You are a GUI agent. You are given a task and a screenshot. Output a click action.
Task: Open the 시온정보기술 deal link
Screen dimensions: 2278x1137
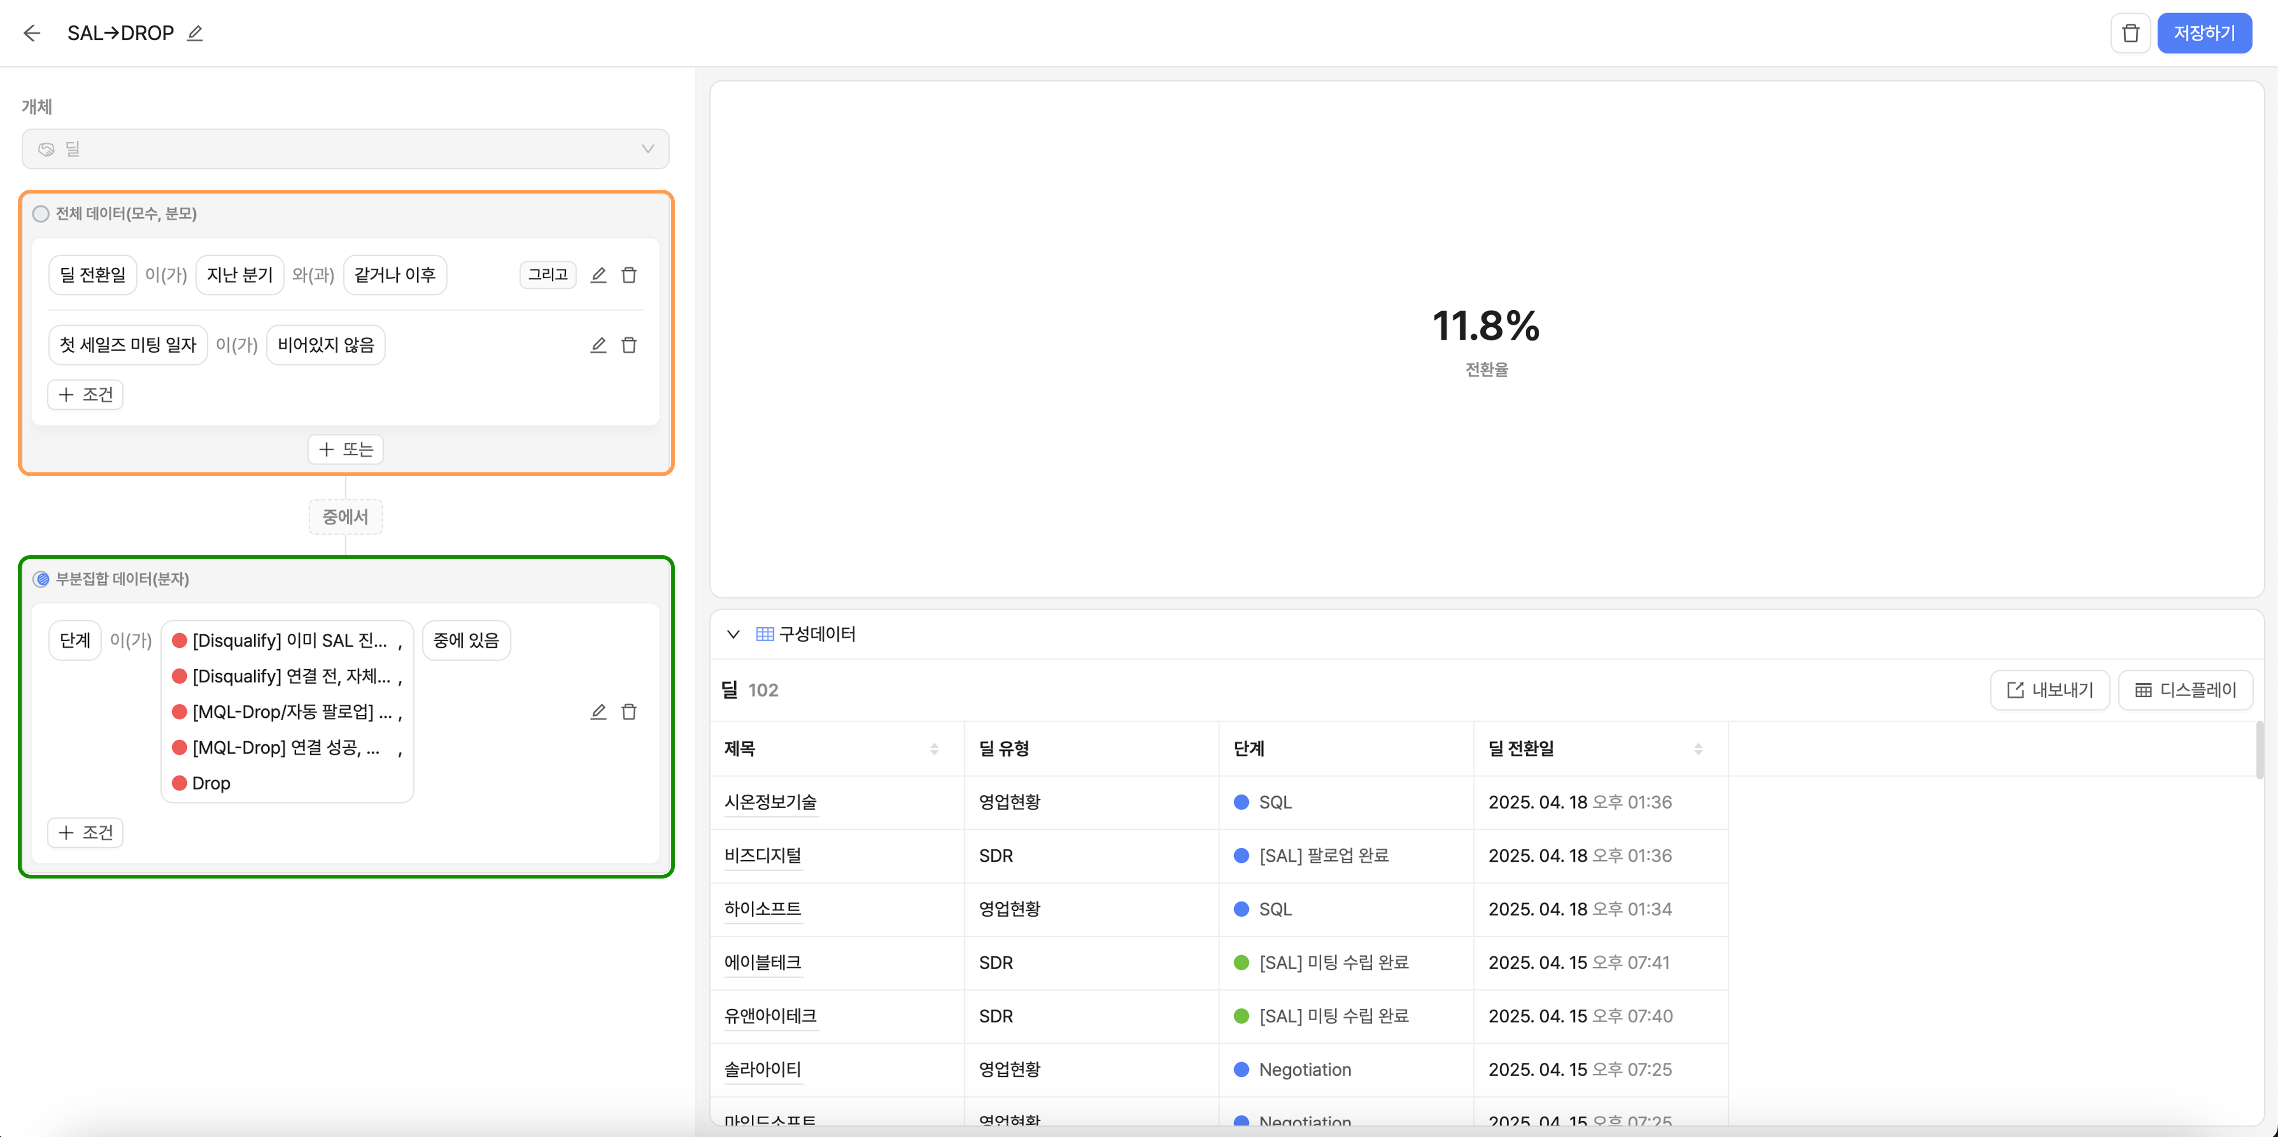[770, 802]
